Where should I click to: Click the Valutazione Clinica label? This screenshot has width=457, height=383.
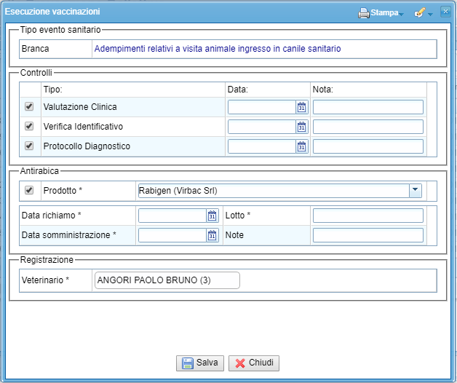(80, 107)
